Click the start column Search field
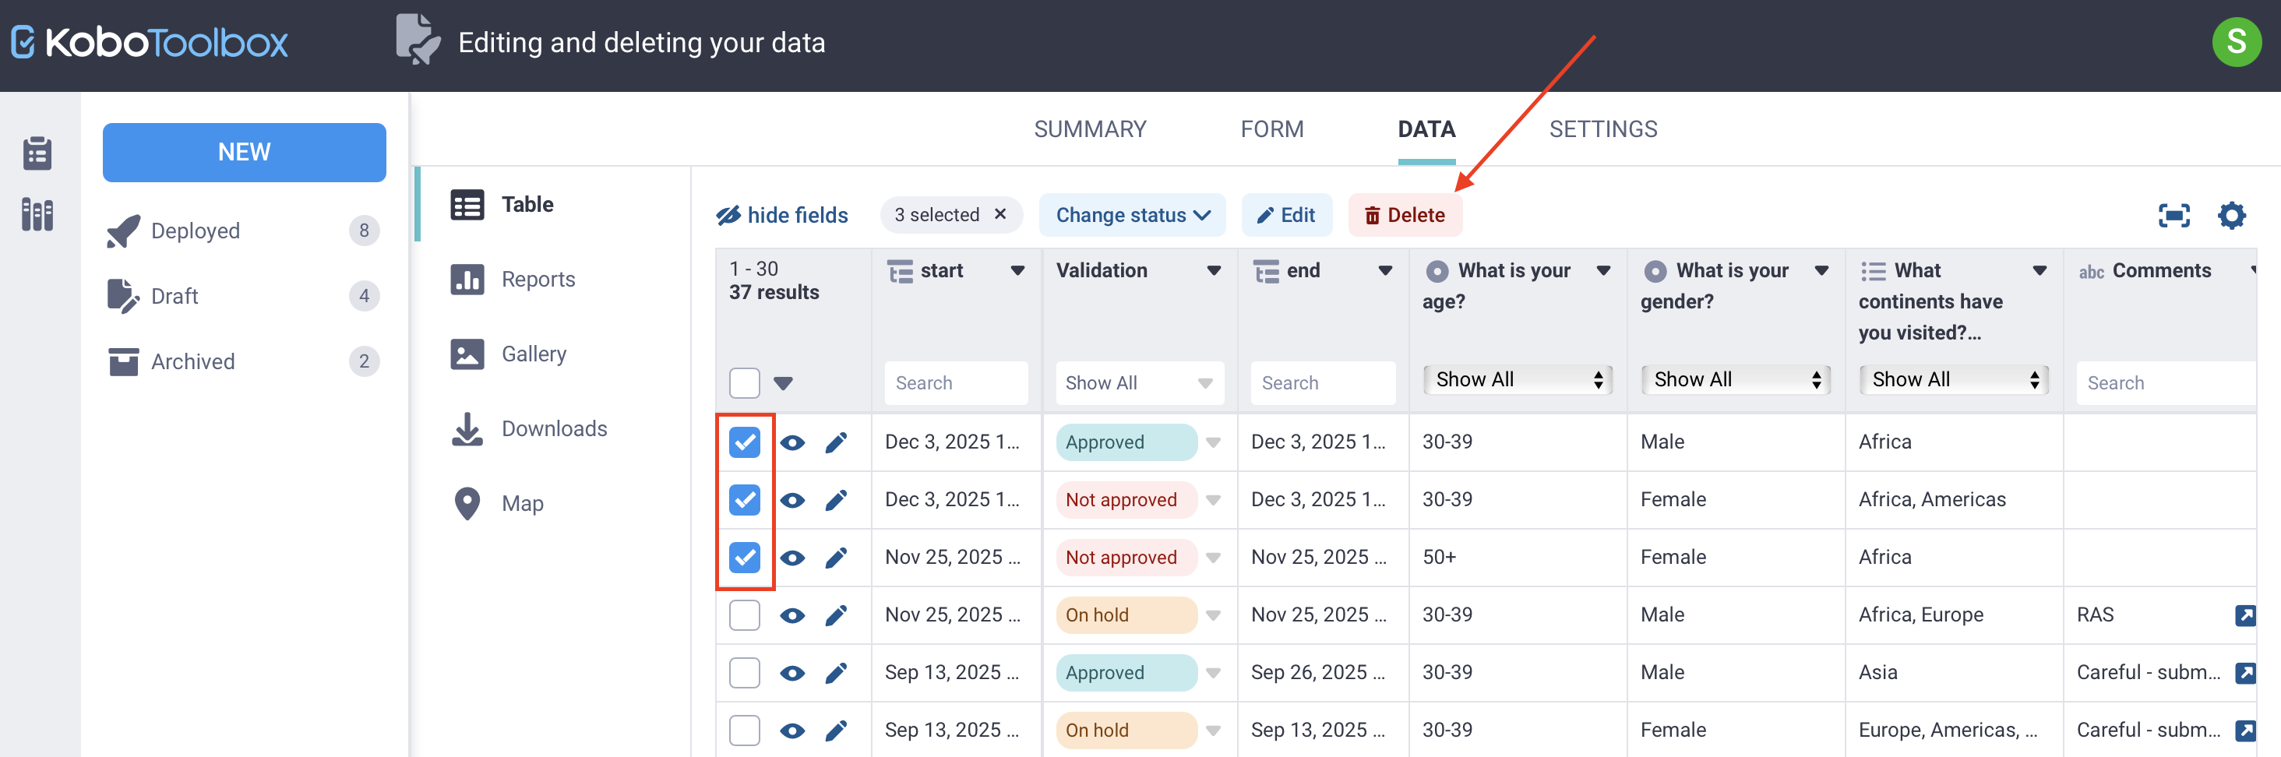 [955, 383]
